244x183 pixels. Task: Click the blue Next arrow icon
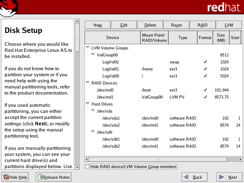tap(222, 177)
